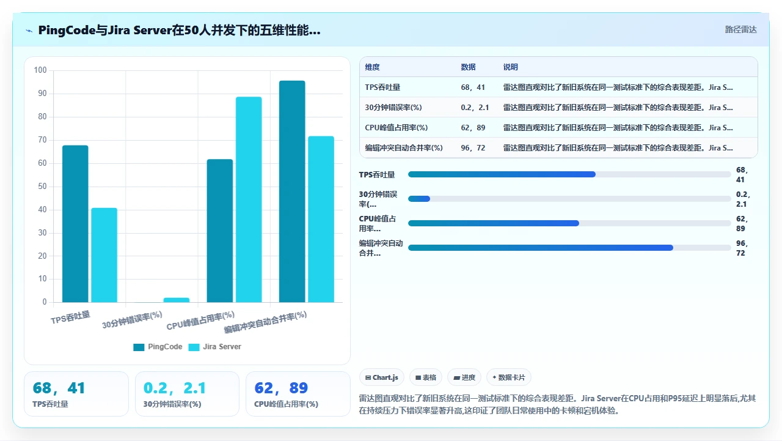Viewport: 782px width, 441px height.
Task: Click the x-axis label 30分钟错误率(%)
Action: 132,321
